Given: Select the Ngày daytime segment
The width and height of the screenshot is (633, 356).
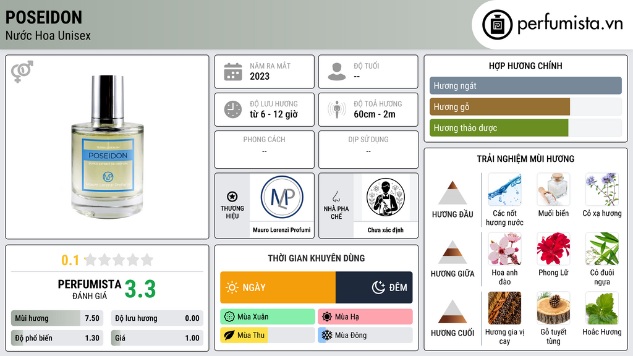Looking at the screenshot, I should coord(278,287).
